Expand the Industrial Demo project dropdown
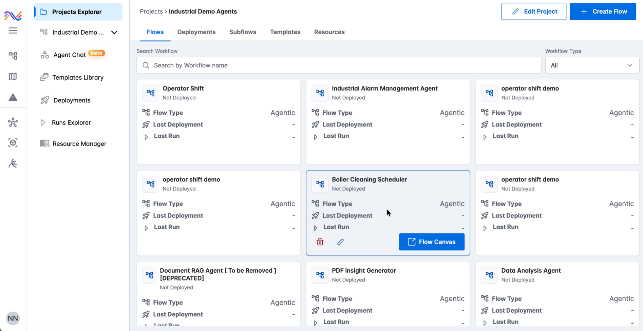The image size is (643, 331). (114, 33)
